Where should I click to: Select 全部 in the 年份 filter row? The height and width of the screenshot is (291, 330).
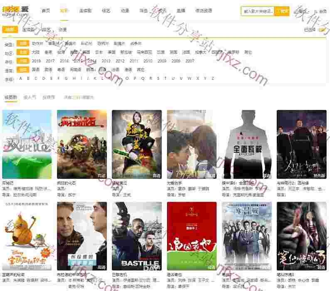pos(23,61)
